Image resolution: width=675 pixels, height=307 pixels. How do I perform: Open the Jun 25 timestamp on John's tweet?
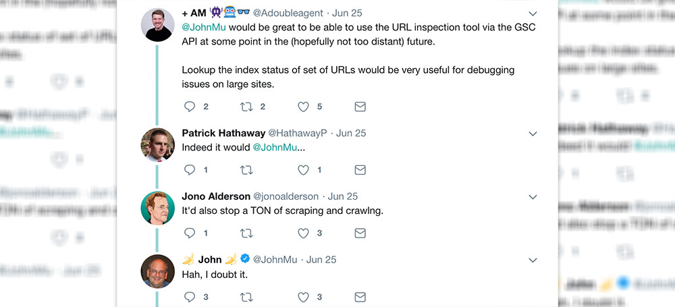pyautogui.click(x=321, y=260)
